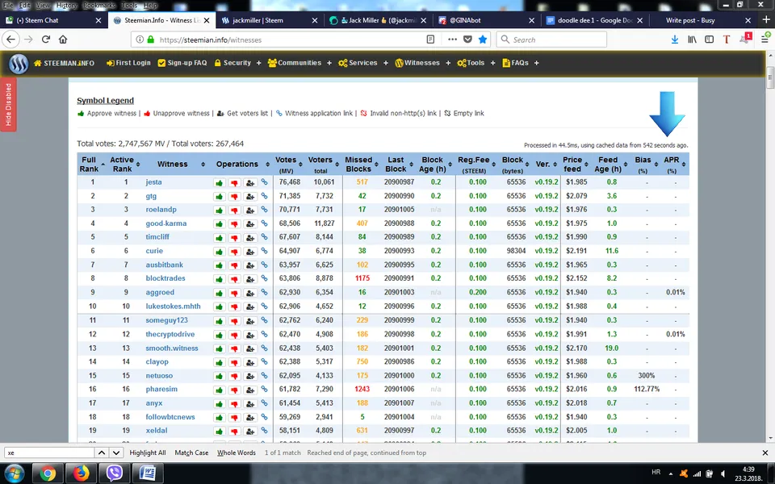775x484 pixels.
Task: Click the Firefox home icon
Action: (x=63, y=39)
